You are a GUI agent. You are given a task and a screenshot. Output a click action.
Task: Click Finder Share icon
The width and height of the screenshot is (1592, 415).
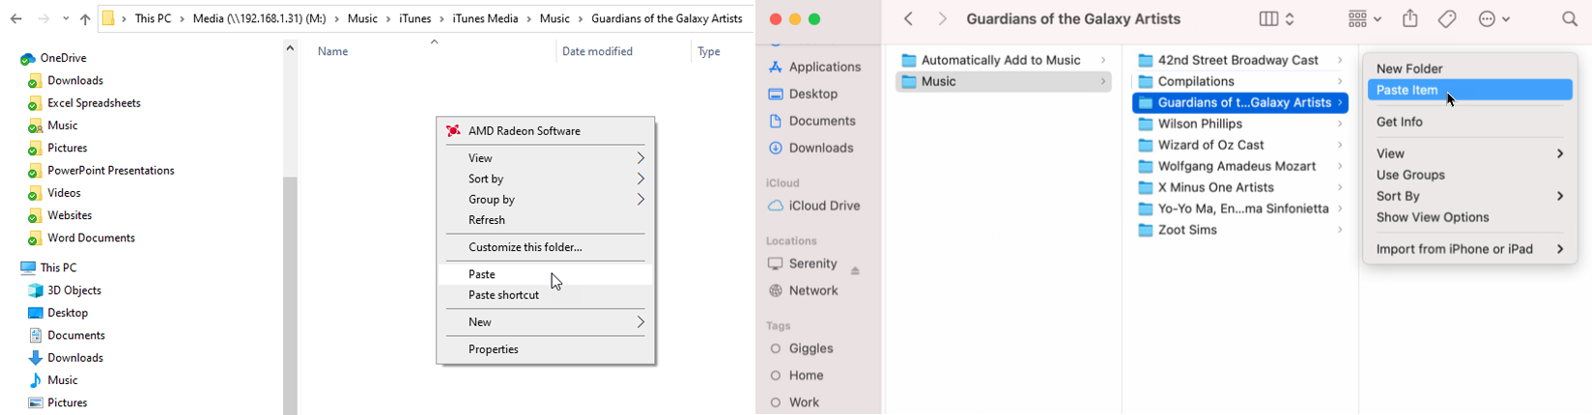pos(1410,18)
